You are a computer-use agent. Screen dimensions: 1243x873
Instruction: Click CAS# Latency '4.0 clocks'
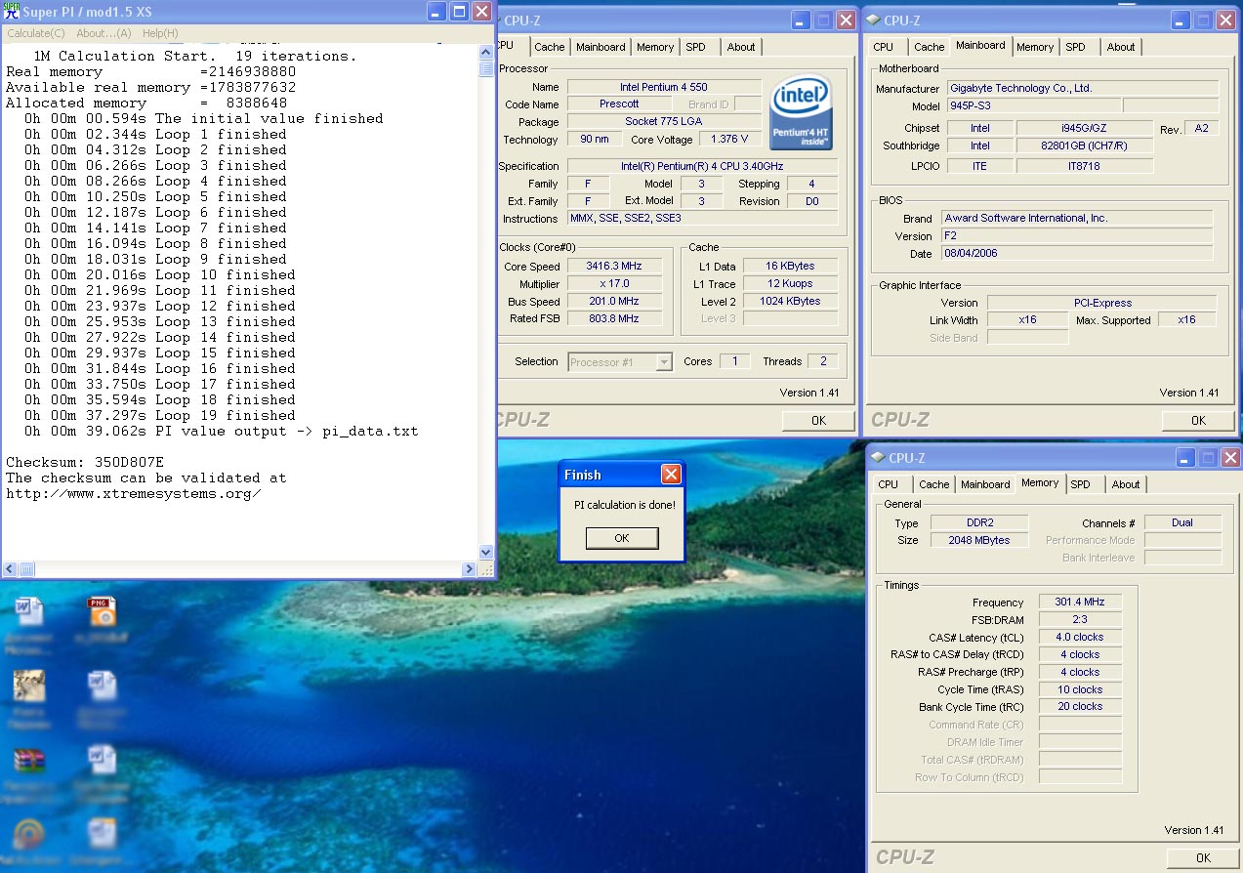click(x=1079, y=637)
